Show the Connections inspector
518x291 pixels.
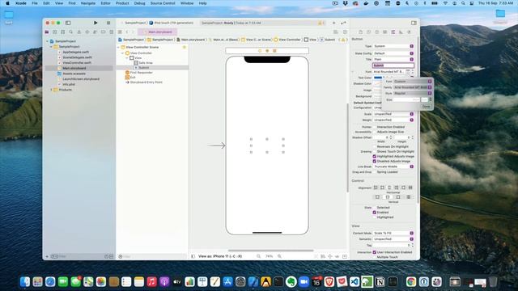coord(409,32)
